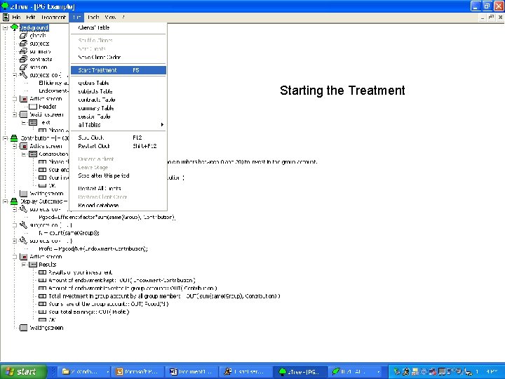The height and width of the screenshot is (379, 505).
Task: Switch to Document1 Word taskbar button
Action: 191,372
